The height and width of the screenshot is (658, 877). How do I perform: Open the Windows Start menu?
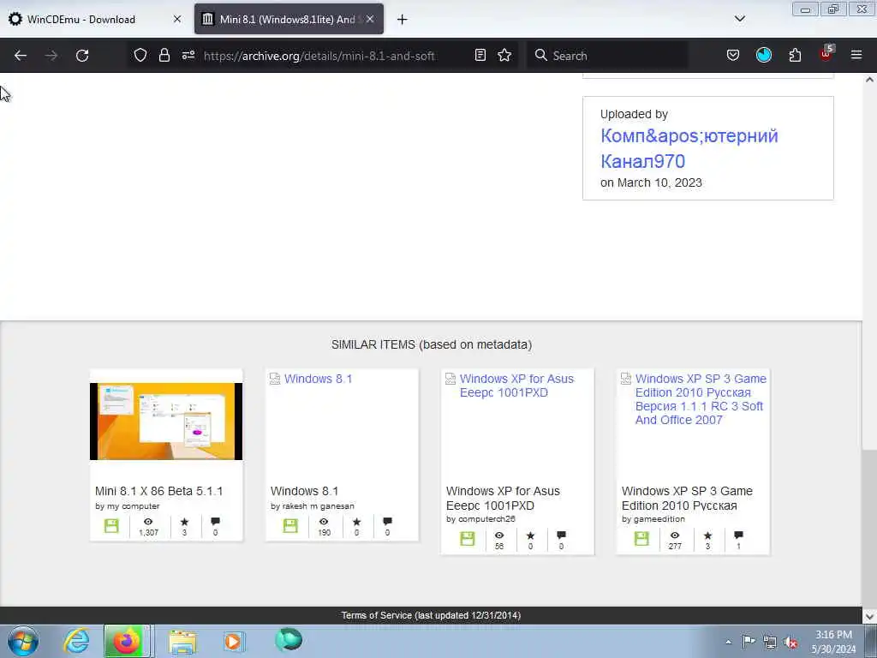[x=23, y=642]
